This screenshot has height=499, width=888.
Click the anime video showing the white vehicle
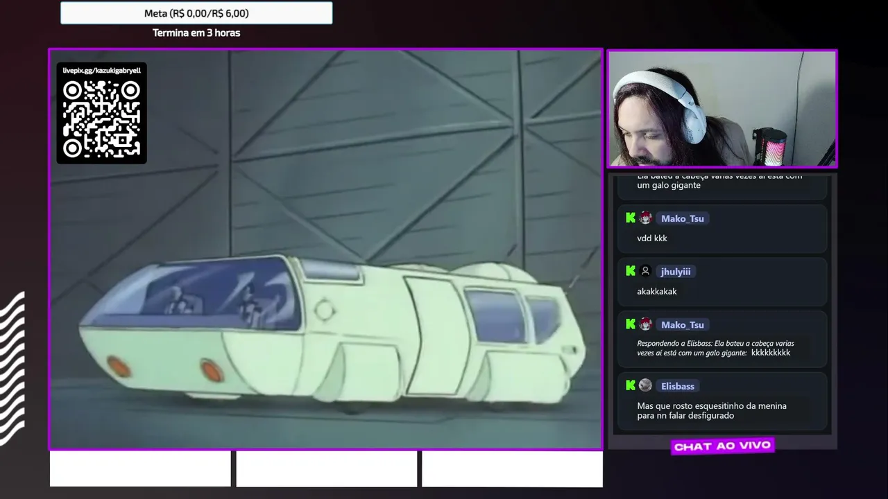325,249
